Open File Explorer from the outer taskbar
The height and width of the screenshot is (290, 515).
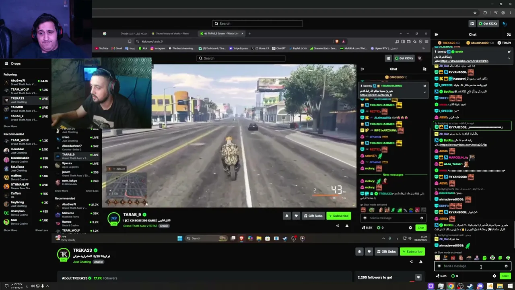[500, 286]
